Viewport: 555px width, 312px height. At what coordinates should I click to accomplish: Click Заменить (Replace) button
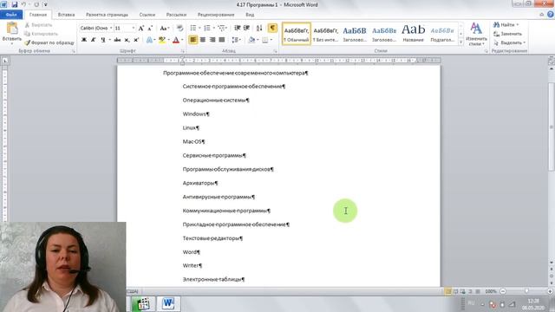508,34
